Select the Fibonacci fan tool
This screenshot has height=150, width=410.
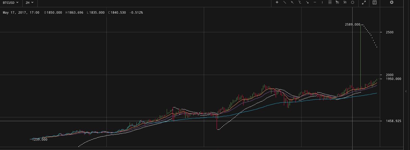(x=337, y=3)
